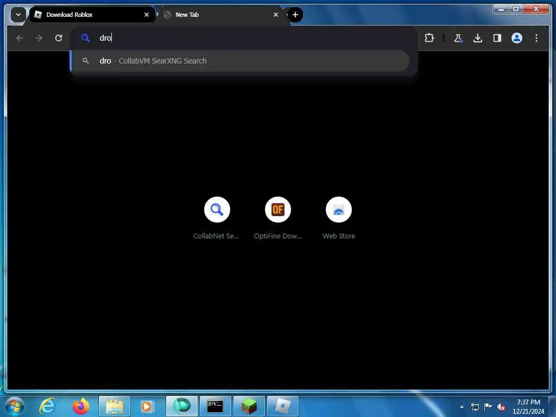
Task: Open the Action Center flag icon
Action: pyautogui.click(x=488, y=407)
